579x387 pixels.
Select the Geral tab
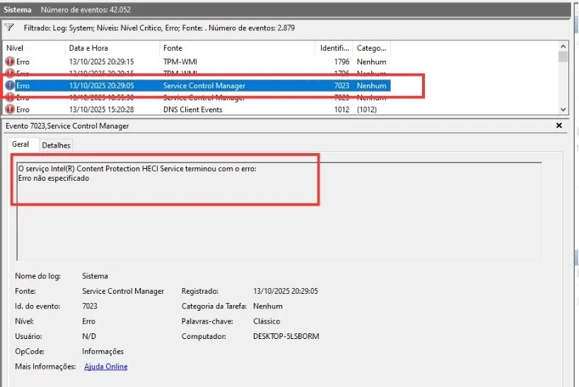click(x=21, y=144)
